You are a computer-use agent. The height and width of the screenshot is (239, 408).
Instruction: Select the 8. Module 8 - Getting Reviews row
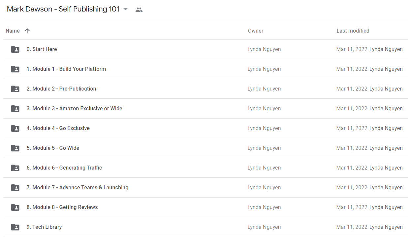coord(205,207)
